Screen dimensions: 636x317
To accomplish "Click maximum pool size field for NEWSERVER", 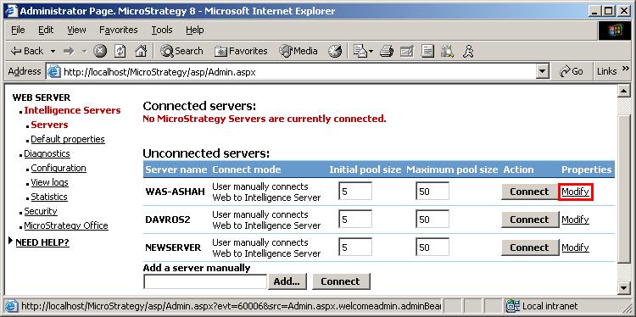I will (x=432, y=247).
